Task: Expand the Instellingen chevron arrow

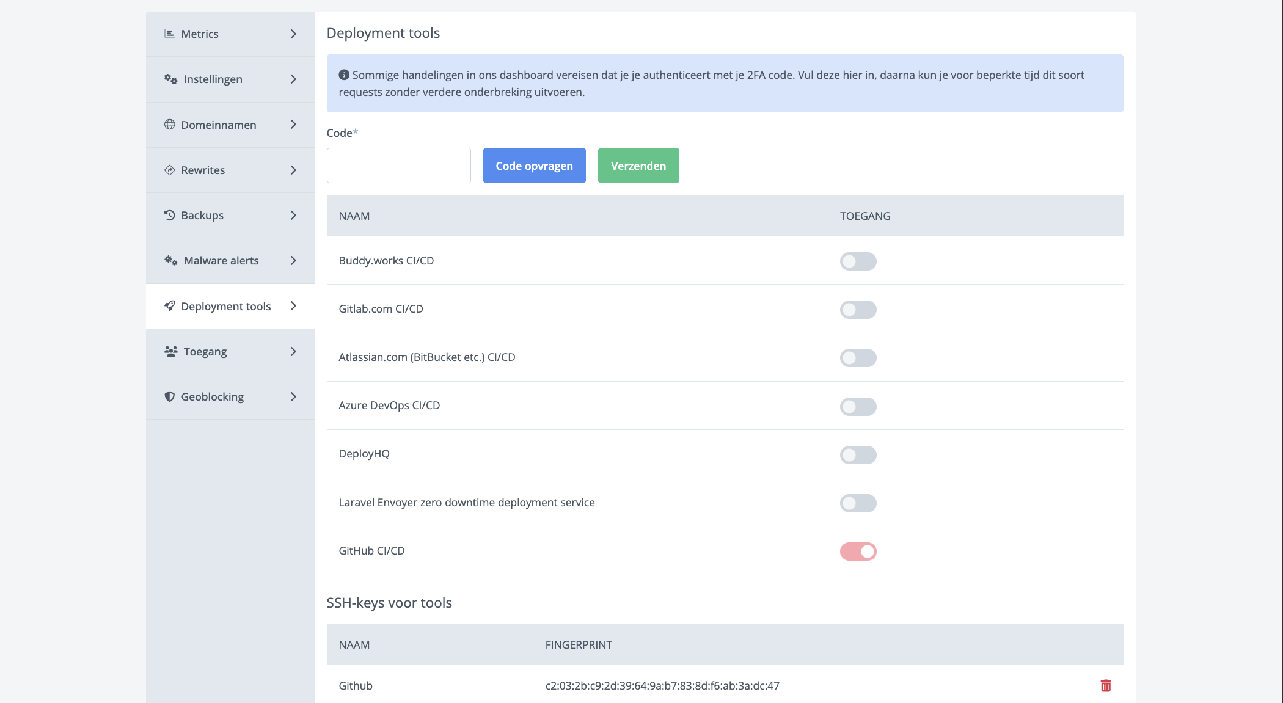Action: 293,79
